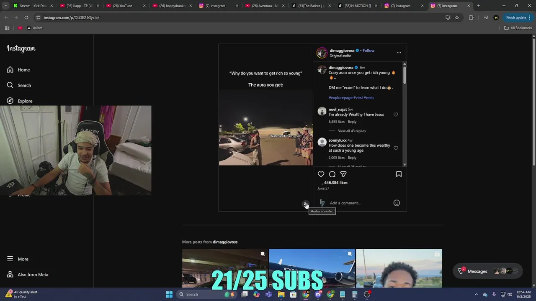Open the Chrome profile avatar
Screen dimensions: 536x301
point(496,18)
